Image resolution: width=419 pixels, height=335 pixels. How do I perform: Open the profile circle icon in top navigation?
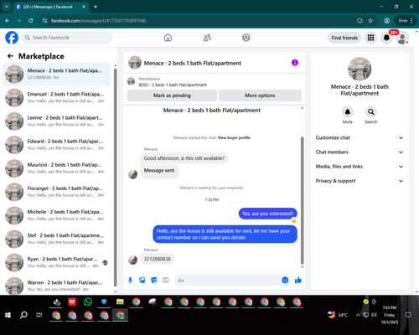[246, 38]
